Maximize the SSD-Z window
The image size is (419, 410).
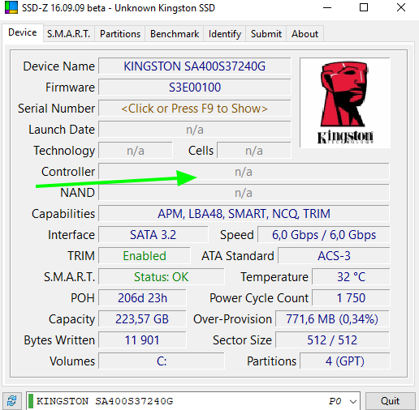(x=364, y=7)
